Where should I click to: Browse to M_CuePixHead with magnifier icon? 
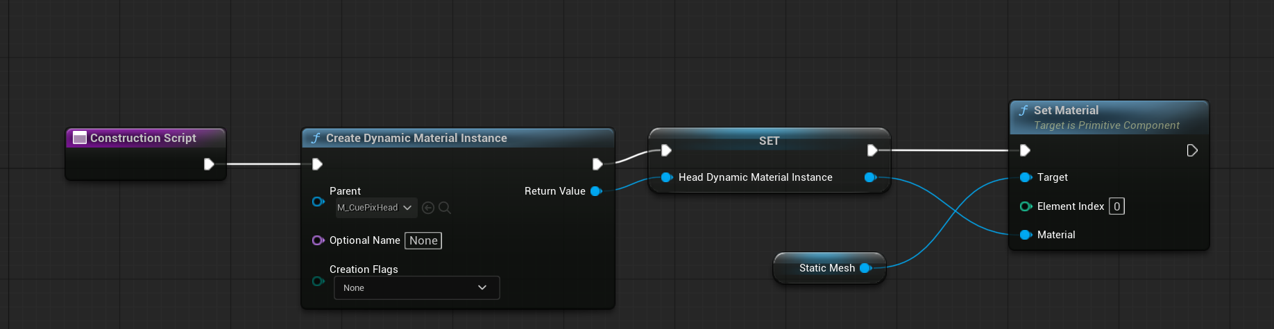point(445,208)
